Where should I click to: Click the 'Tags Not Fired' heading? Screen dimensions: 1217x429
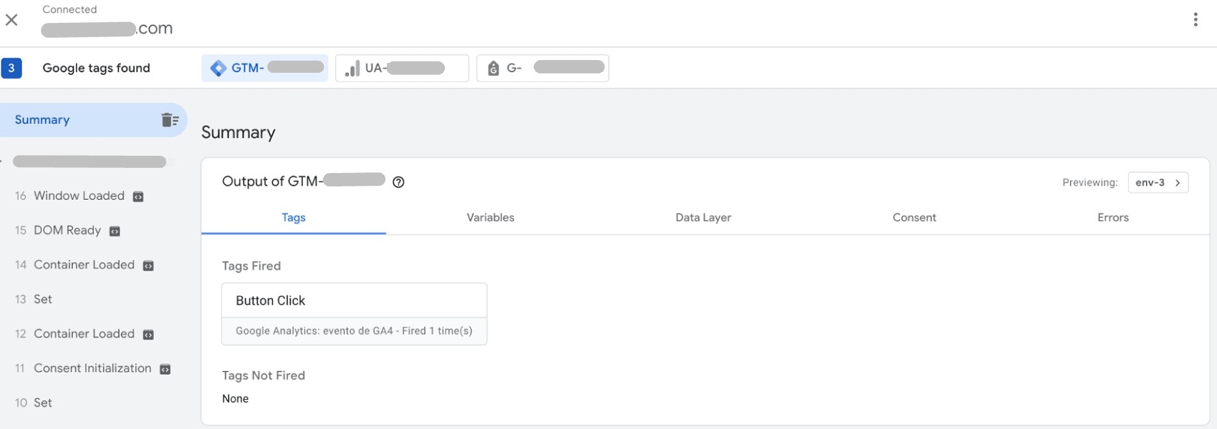[x=263, y=376]
